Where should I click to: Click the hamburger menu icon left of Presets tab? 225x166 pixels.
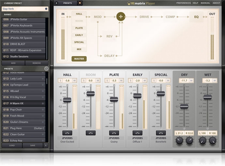tap(56, 3)
